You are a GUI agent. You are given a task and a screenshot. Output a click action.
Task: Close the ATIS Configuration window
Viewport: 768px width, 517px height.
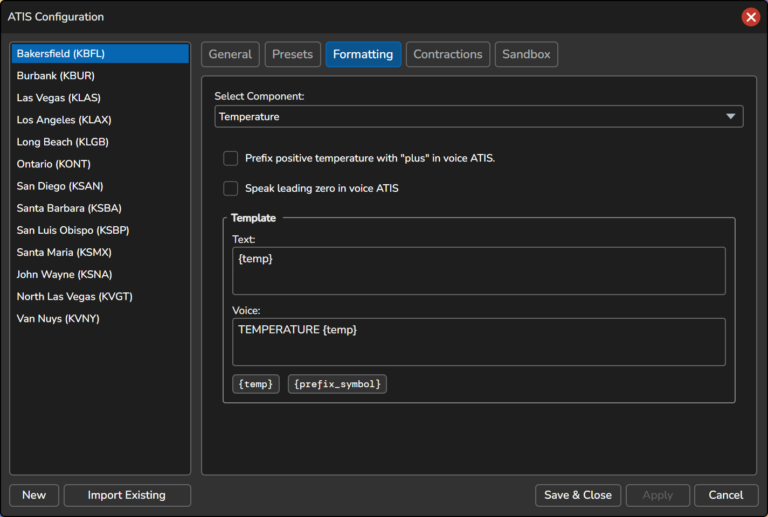tap(751, 17)
